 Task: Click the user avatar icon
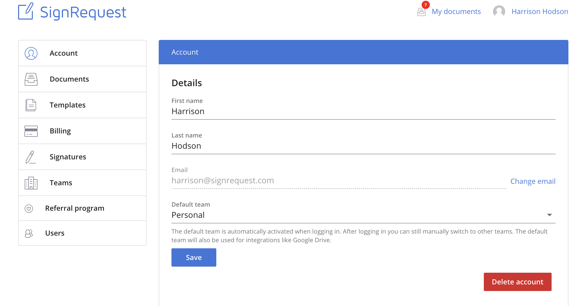coord(499,11)
